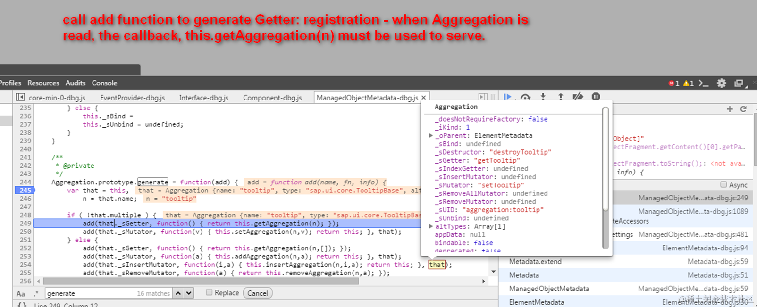Open the Resources panel
Image resolution: width=757 pixels, height=307 pixels.
pyautogui.click(x=43, y=83)
